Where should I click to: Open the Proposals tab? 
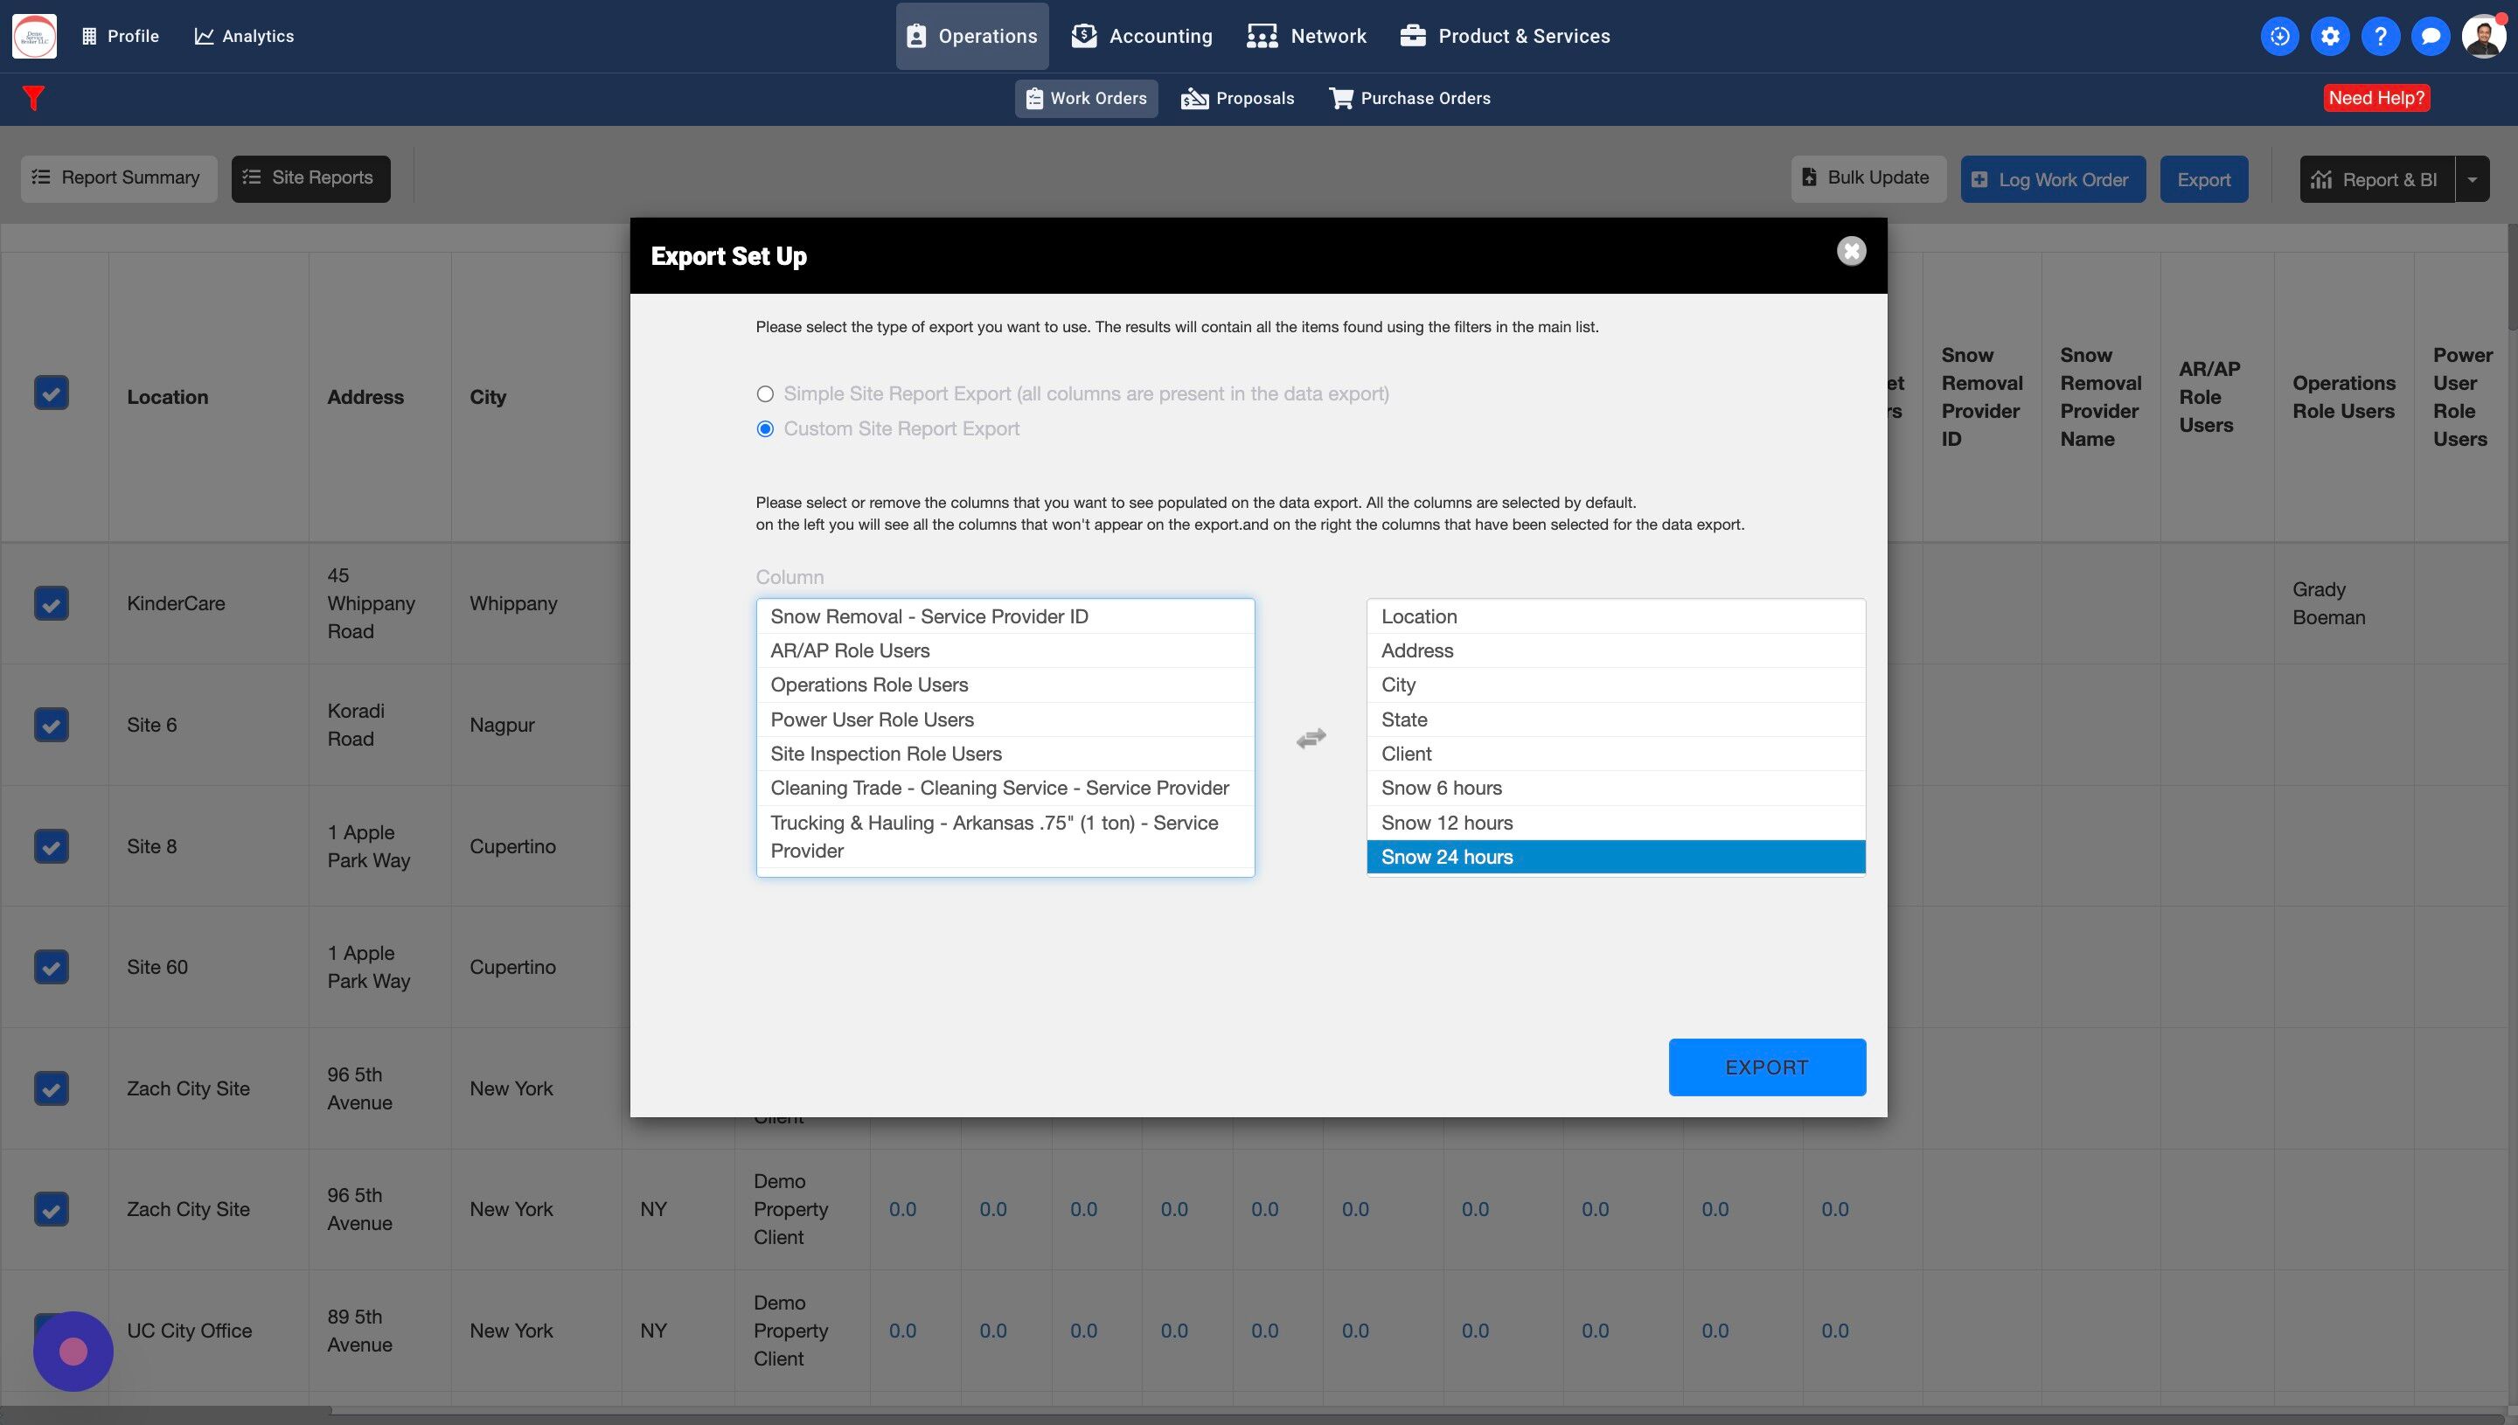[1237, 99]
